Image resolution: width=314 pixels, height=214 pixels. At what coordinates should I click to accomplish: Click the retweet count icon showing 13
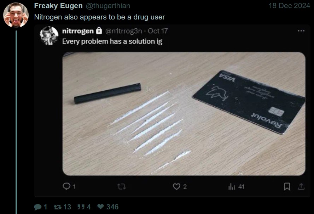(58, 207)
